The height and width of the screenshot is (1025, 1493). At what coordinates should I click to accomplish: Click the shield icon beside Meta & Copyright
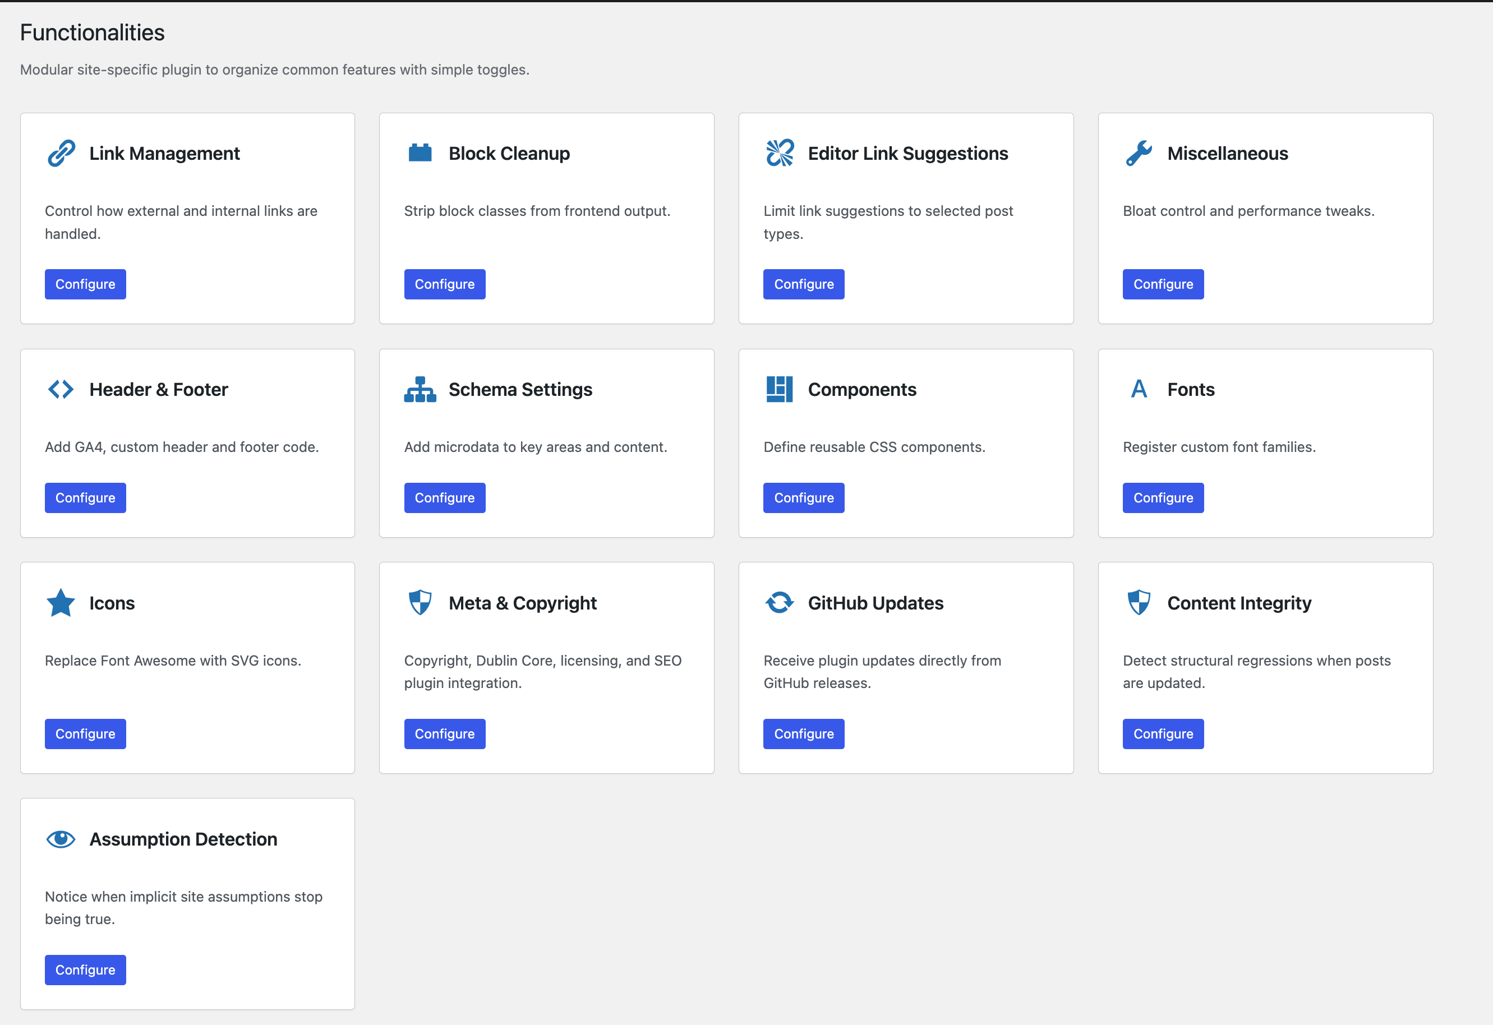420,603
